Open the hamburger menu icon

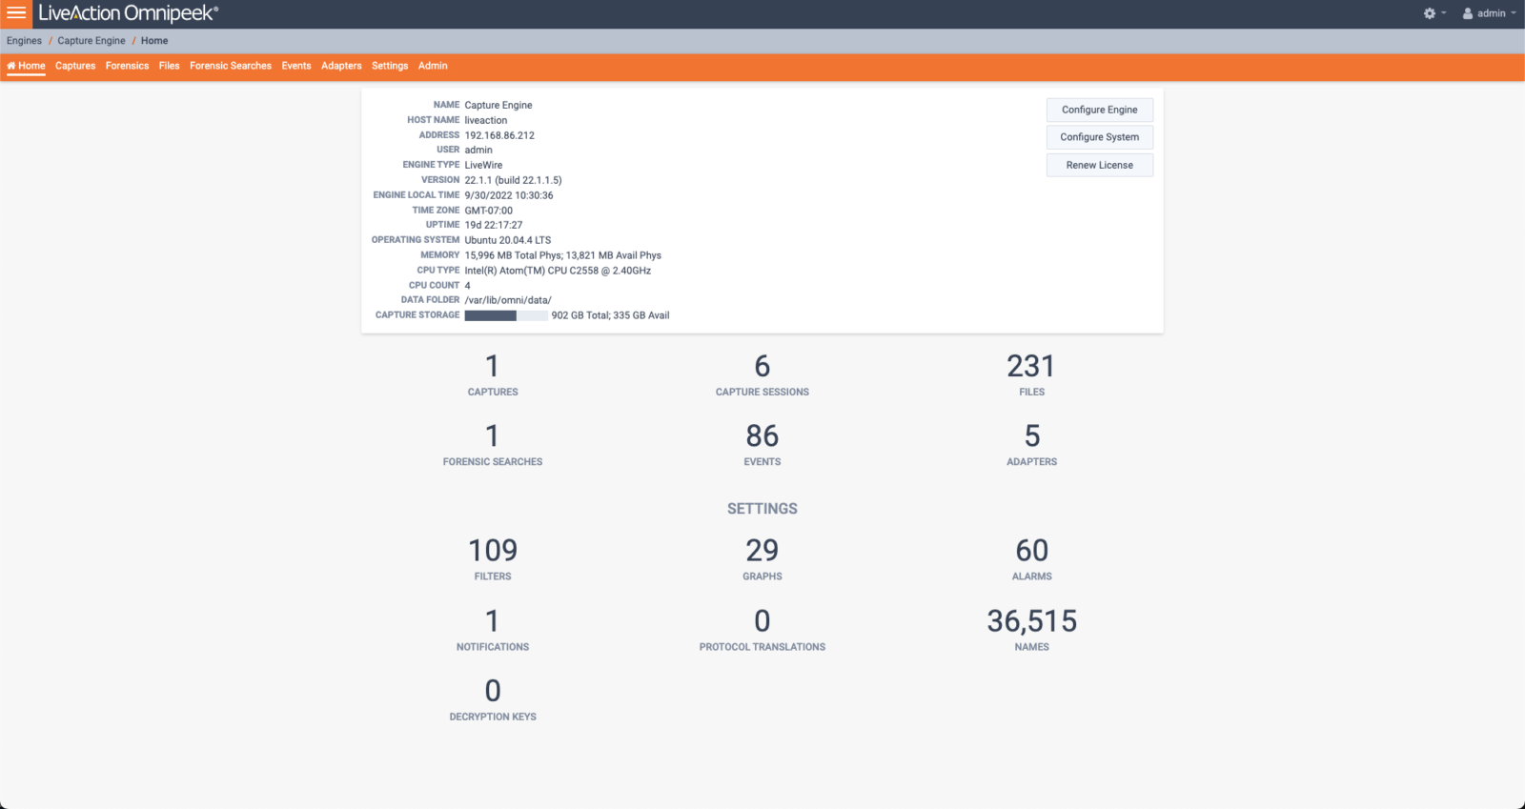16,13
